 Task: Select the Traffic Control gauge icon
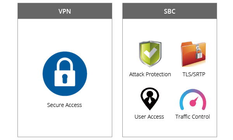point(193,100)
